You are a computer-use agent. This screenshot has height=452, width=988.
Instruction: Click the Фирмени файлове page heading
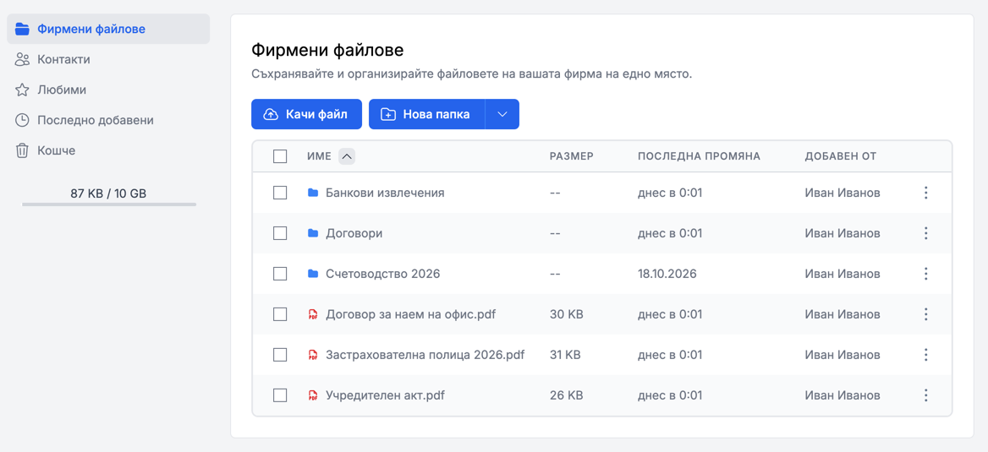click(x=327, y=50)
